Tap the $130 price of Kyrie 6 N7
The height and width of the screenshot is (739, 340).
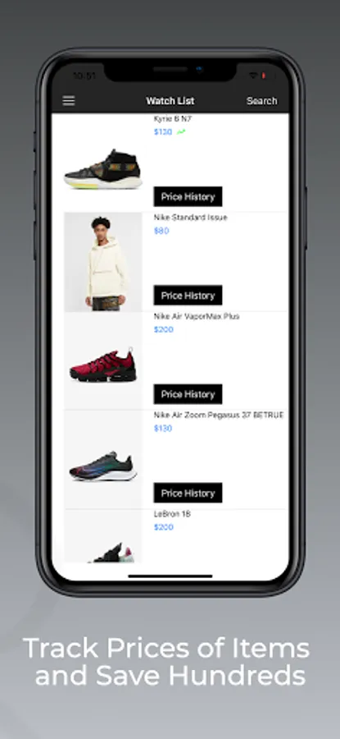pos(163,132)
